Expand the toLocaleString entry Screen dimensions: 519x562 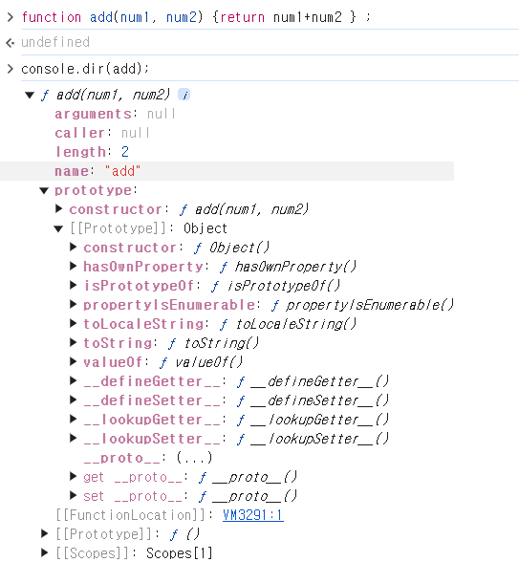pyautogui.click(x=73, y=323)
